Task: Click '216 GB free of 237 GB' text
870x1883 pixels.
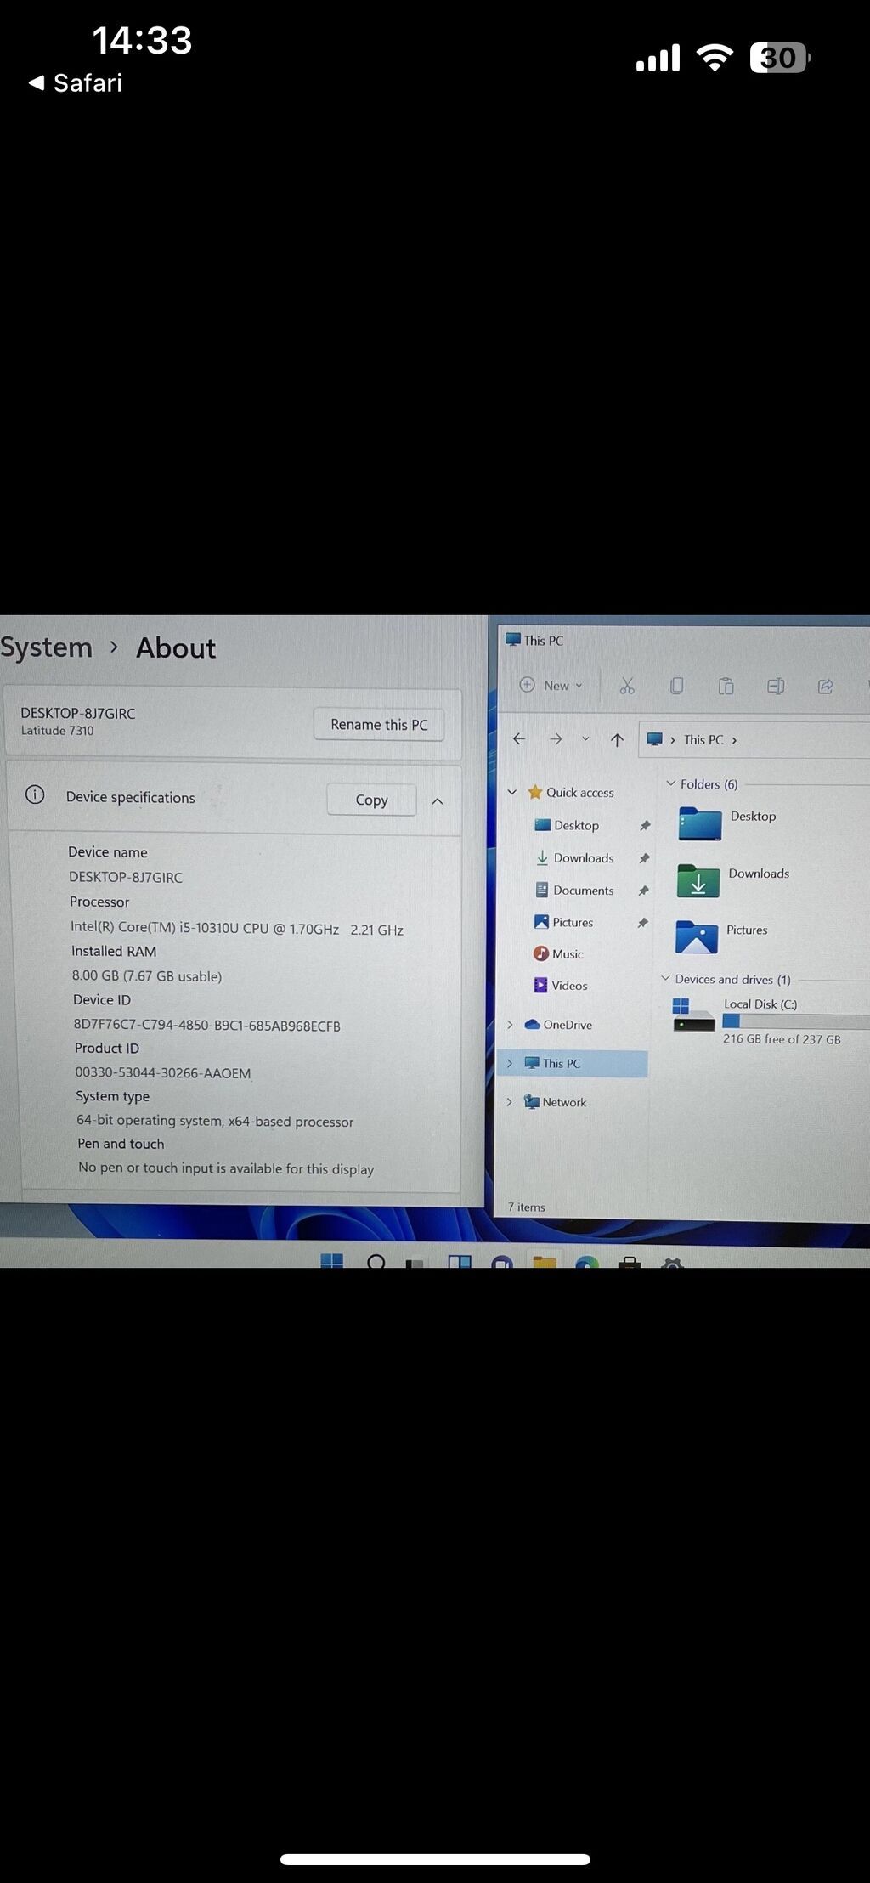Action: (x=782, y=1039)
